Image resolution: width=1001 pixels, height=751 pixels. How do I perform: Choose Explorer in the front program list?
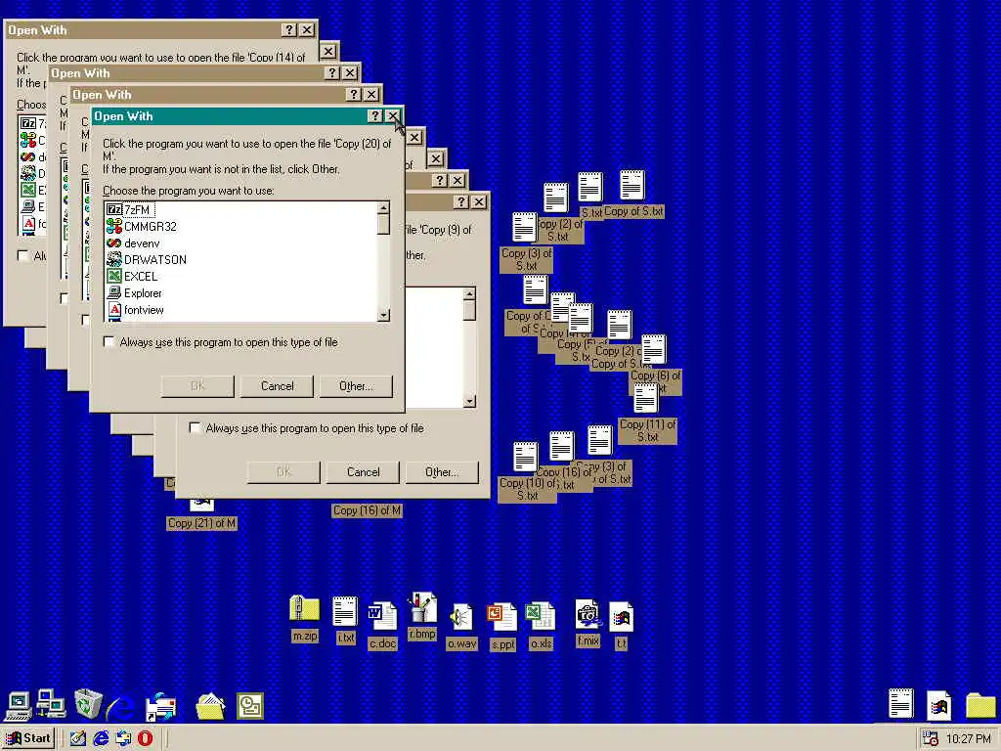135,292
